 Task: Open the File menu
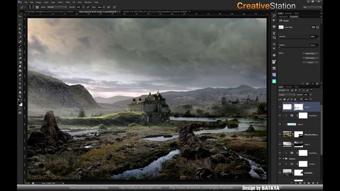pos(26,2)
